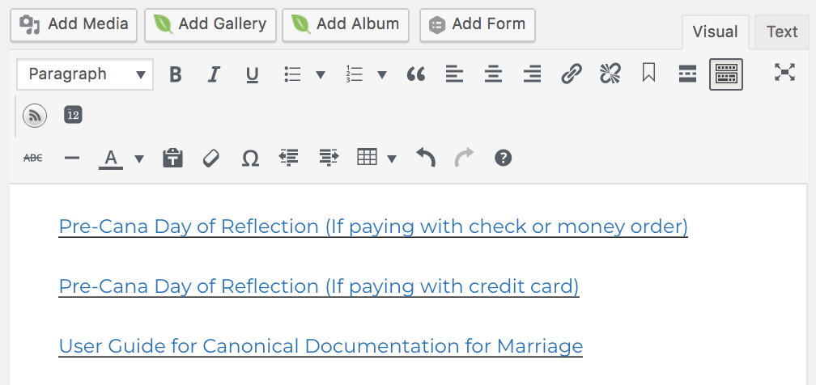This screenshot has width=816, height=385.
Task: Expand bulleted list style arrow
Action: (x=321, y=75)
